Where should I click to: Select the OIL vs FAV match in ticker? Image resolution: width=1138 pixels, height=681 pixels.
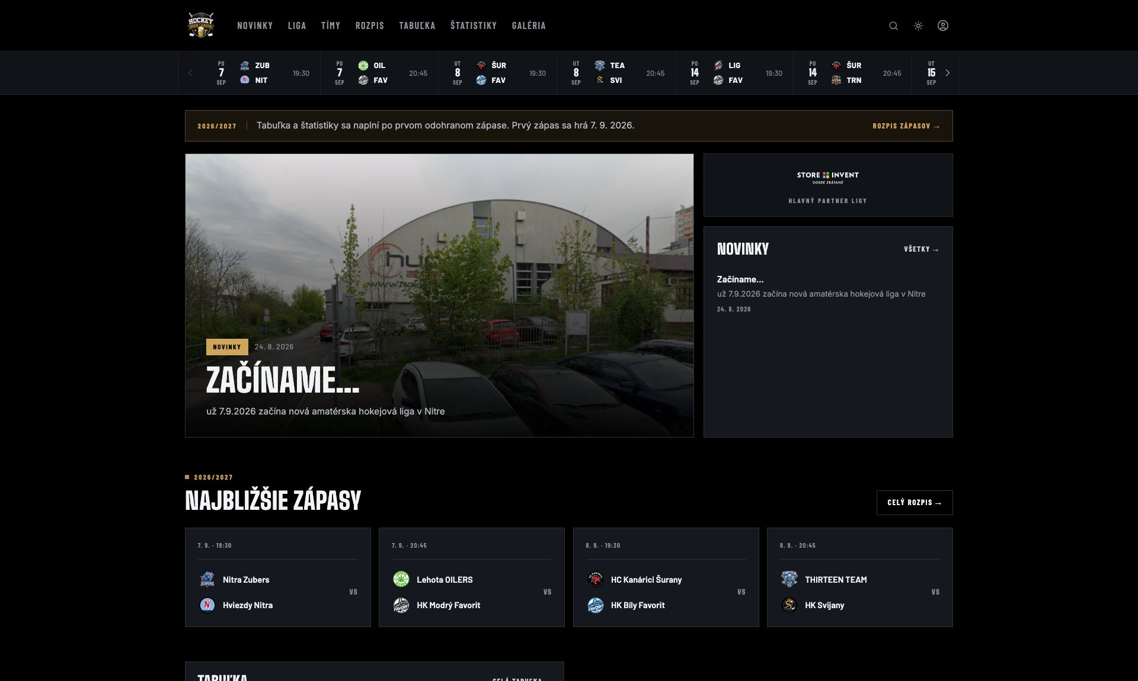(x=379, y=73)
